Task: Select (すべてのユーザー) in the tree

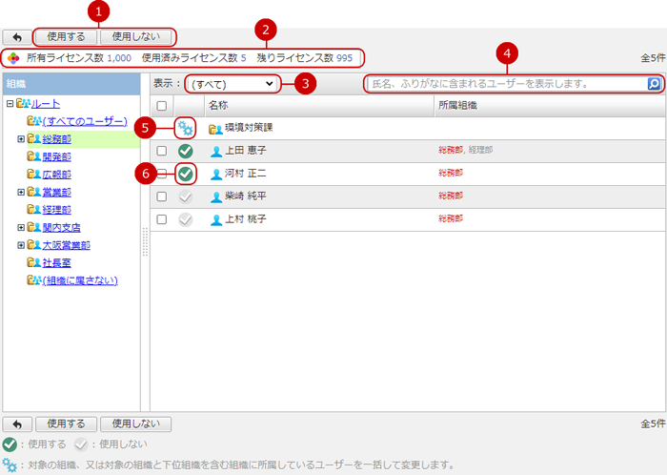Action: click(x=85, y=121)
